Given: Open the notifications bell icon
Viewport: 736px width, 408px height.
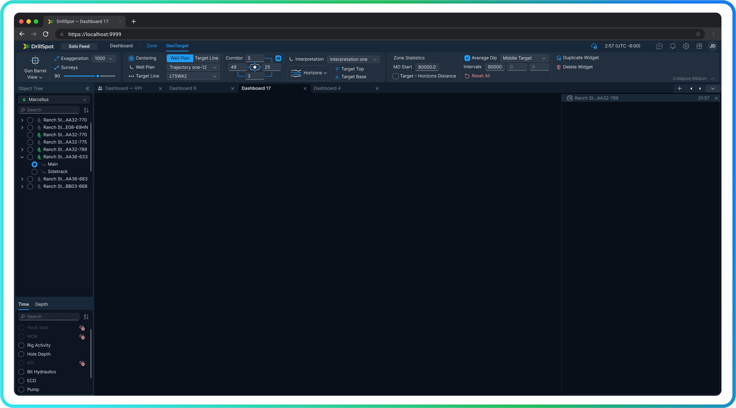Looking at the screenshot, I should point(673,46).
